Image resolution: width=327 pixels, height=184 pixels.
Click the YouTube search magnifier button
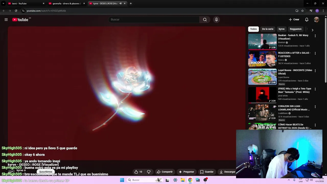(205, 20)
